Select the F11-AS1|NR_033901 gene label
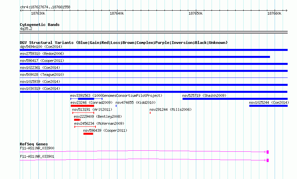The height and width of the screenshot is (179, 297). point(37,156)
